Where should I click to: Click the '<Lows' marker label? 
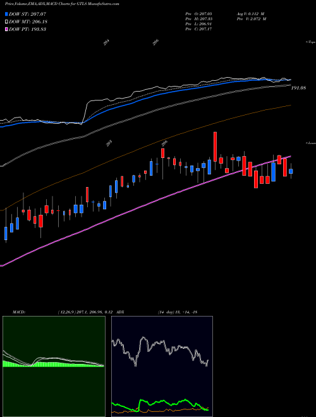[311, 143]
